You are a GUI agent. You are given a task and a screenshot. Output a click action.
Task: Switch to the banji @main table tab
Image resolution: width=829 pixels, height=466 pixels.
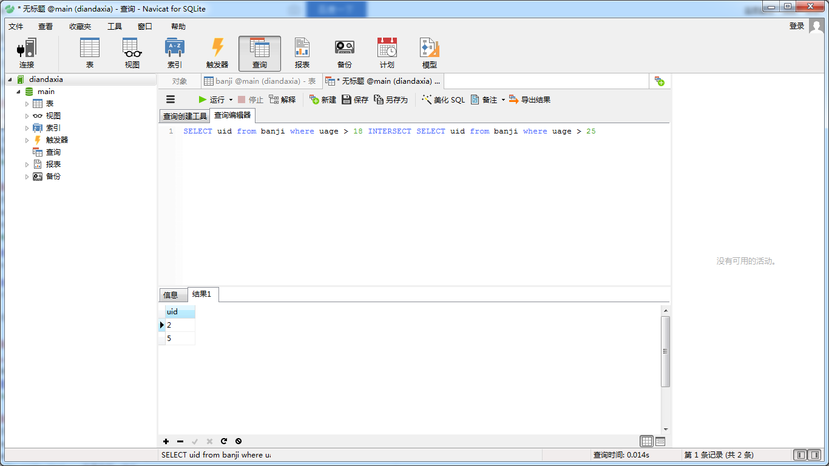(260, 81)
